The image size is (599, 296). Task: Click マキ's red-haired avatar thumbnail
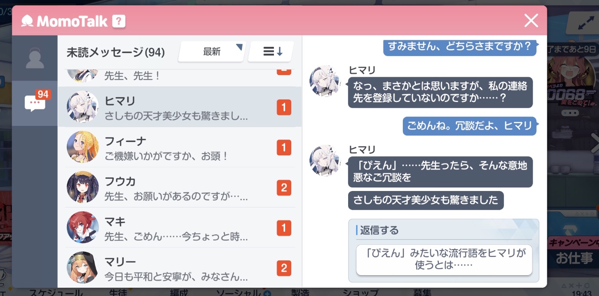tap(82, 227)
